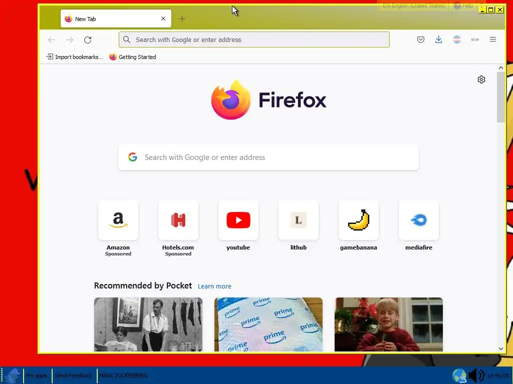Open Import bookmarks toolbar item
Image resolution: width=513 pixels, height=384 pixels.
(x=75, y=57)
